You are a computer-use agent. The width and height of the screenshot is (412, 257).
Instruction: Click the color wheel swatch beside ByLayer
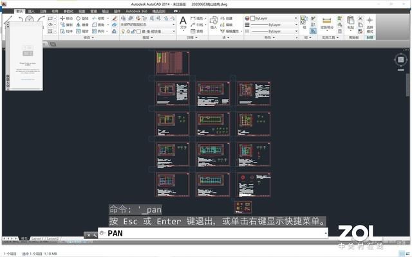click(x=247, y=19)
